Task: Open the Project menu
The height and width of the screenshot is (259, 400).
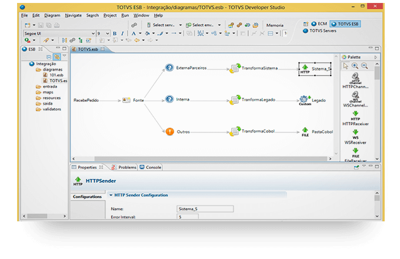Action: 110,15
